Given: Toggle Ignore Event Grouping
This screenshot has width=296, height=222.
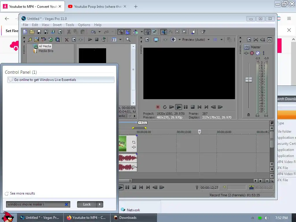Looking at the screenshot, I should pos(155,32).
